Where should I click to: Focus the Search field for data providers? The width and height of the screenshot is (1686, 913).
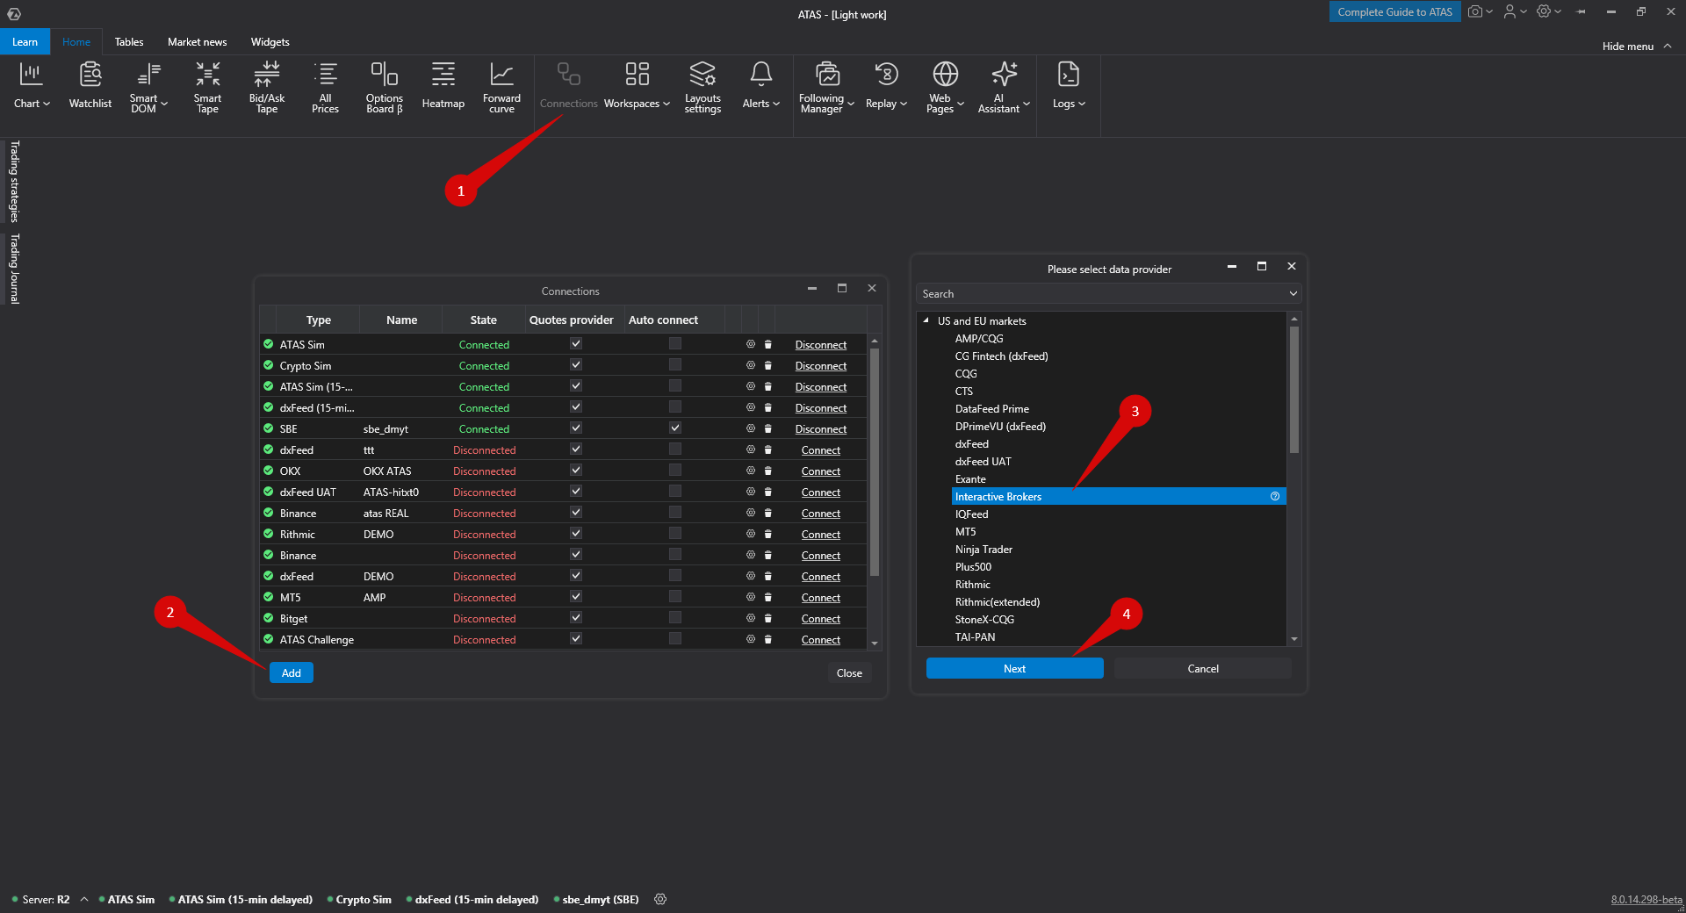pyautogui.click(x=1108, y=293)
